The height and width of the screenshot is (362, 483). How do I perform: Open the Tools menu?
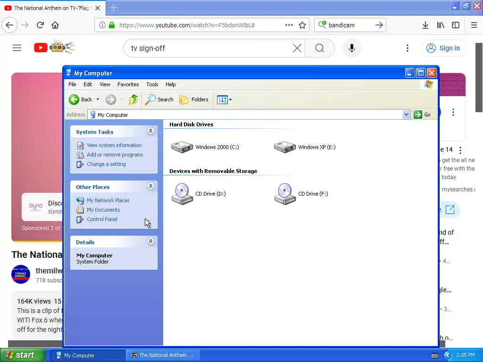[152, 84]
